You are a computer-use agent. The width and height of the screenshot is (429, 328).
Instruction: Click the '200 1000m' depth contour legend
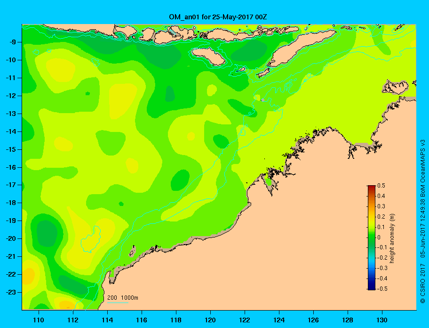(x=123, y=297)
